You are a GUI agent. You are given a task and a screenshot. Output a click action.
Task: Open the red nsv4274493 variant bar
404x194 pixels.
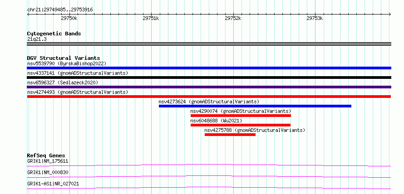pyautogui.click(x=209, y=97)
